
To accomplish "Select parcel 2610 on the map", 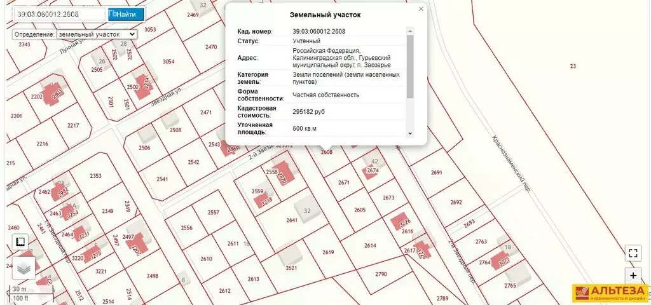I will click(x=207, y=259).
